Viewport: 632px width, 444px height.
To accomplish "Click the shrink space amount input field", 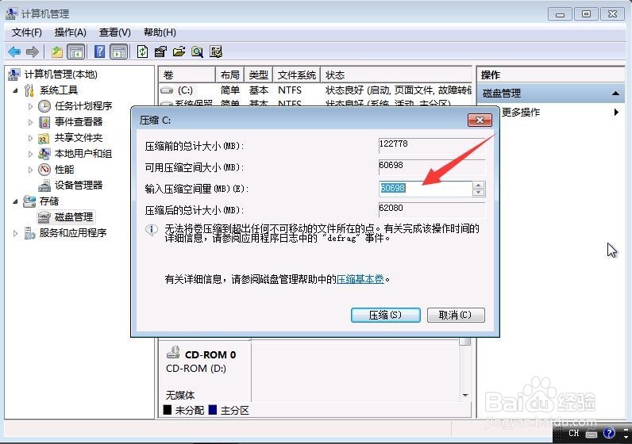I will click(x=426, y=189).
